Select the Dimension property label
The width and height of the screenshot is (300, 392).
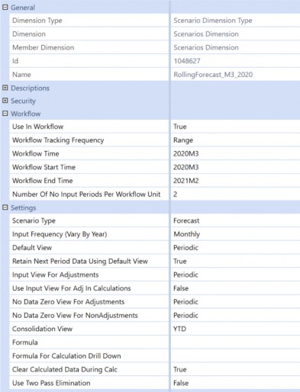click(29, 34)
